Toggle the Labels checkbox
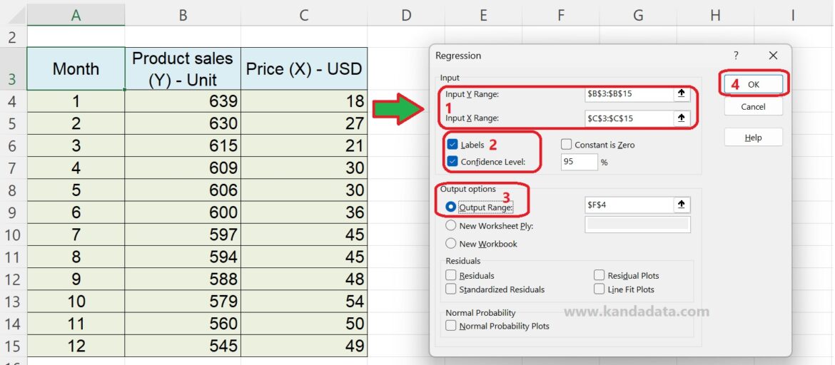This screenshot has width=835, height=365. (x=452, y=145)
